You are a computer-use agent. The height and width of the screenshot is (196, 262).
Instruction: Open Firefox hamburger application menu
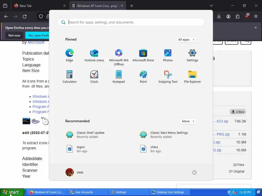[x=256, y=16]
